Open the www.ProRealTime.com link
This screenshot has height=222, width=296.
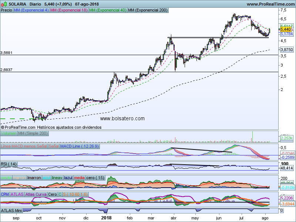[270, 4]
